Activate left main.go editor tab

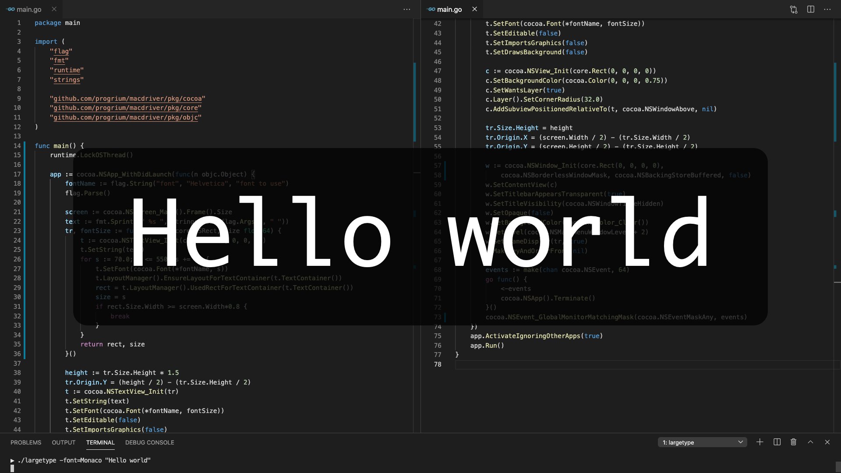click(x=29, y=9)
